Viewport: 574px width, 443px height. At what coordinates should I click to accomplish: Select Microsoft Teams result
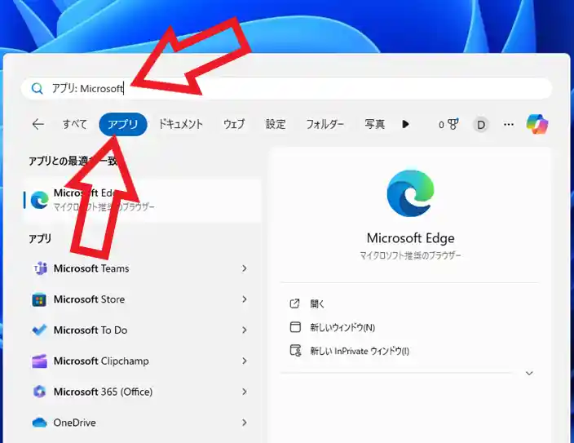(141, 268)
